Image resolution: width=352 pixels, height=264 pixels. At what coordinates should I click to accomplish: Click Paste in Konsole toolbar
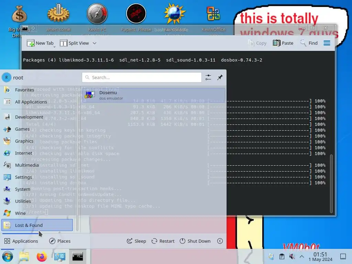[x=283, y=43]
